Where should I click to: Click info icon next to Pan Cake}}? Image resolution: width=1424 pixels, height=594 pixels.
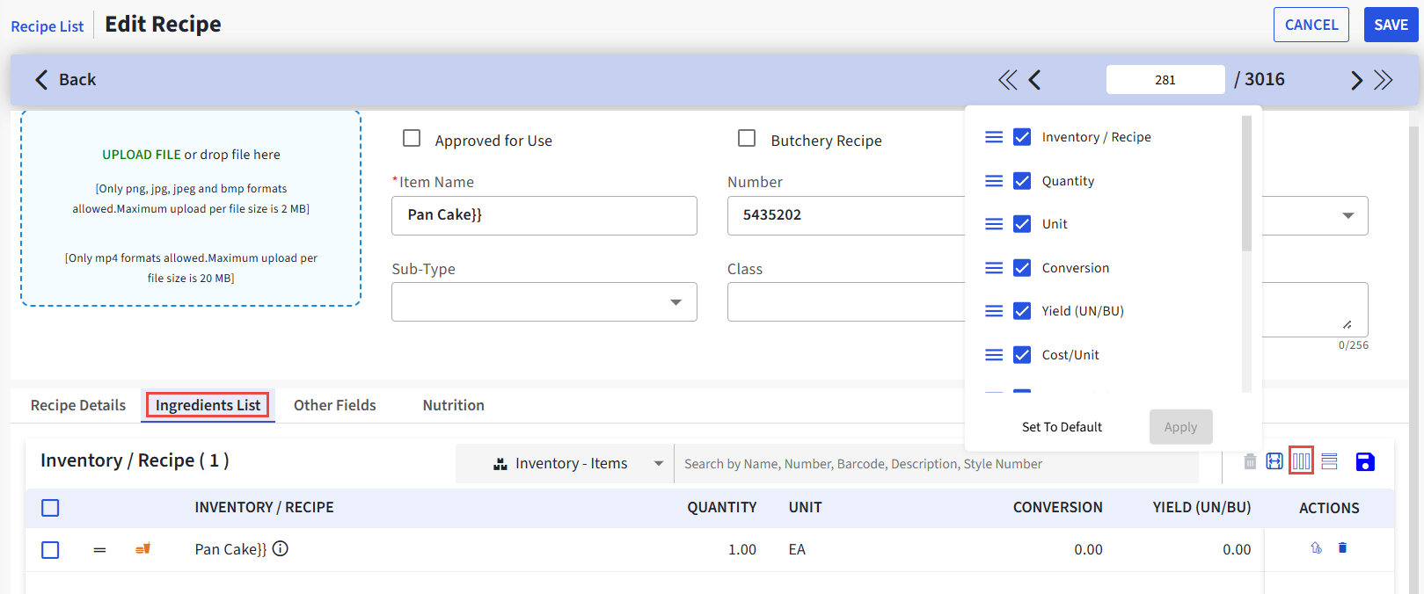coord(281,549)
